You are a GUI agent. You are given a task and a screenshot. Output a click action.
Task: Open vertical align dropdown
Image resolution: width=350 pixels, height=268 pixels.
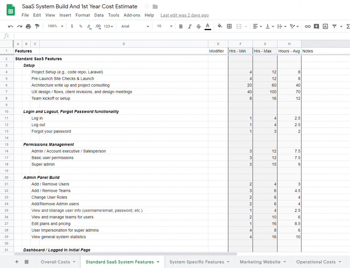click(270, 26)
